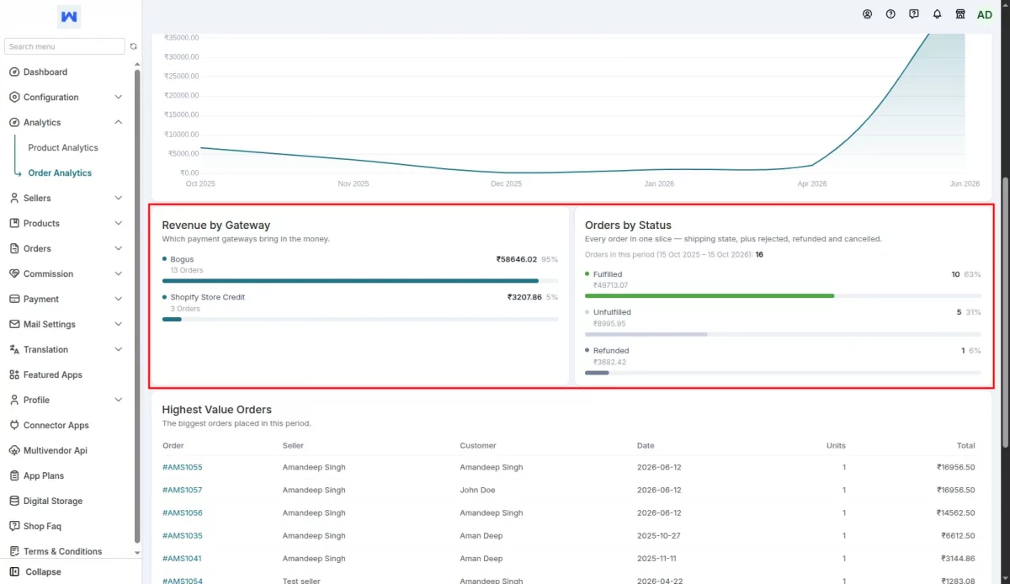The width and height of the screenshot is (1010, 584).
Task: Click the Shop Faq icon
Action: [x=15, y=527]
